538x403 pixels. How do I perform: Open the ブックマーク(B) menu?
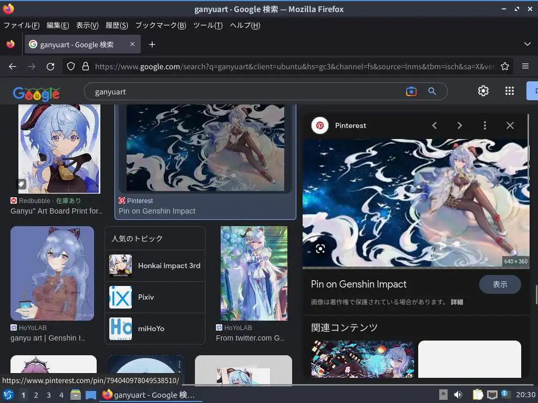[161, 25]
